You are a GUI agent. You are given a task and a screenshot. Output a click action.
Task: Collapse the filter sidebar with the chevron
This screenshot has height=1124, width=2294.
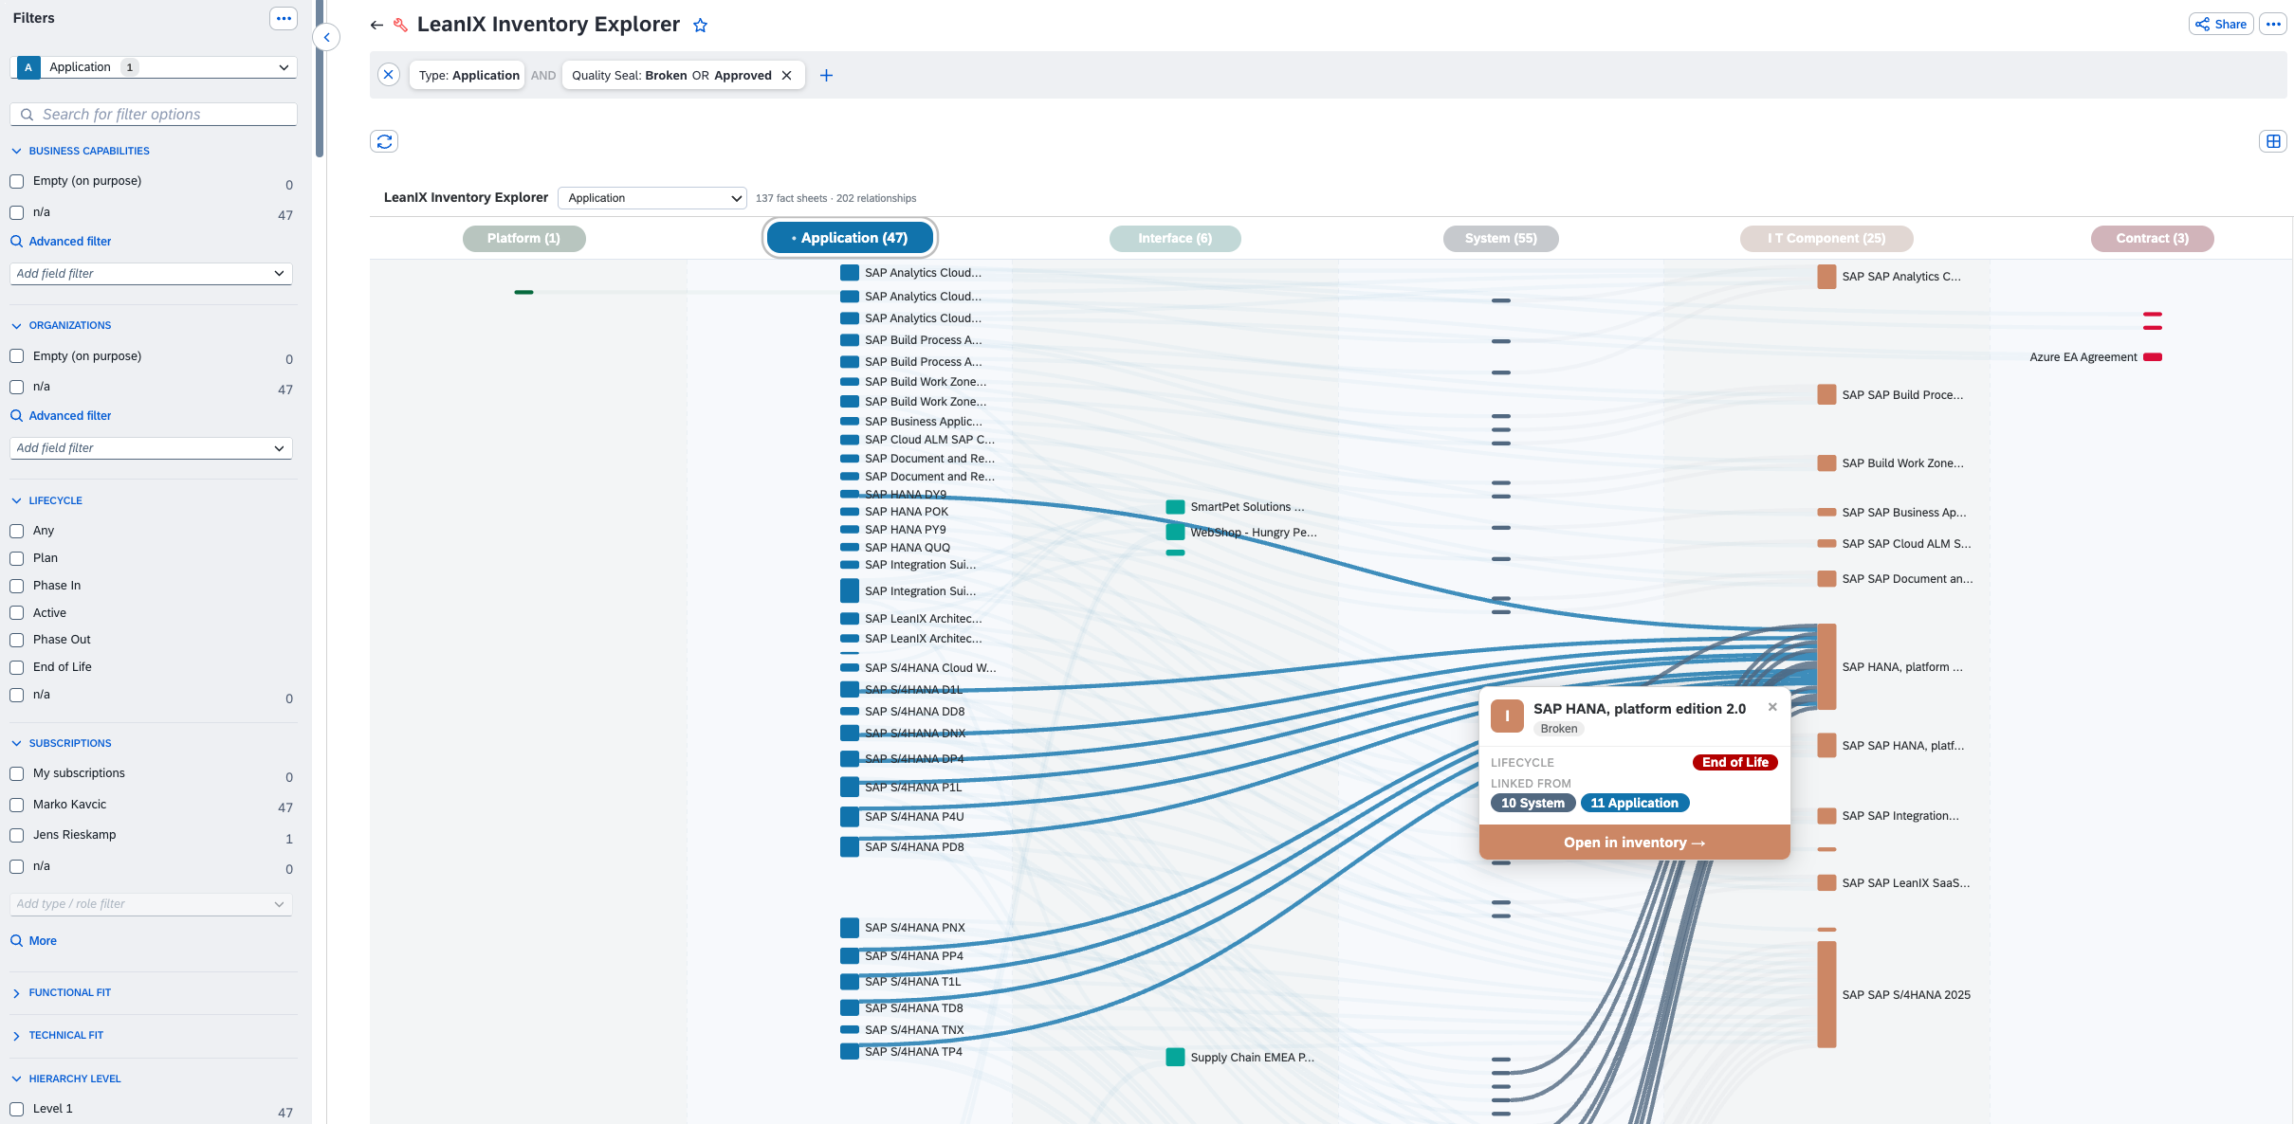(326, 37)
